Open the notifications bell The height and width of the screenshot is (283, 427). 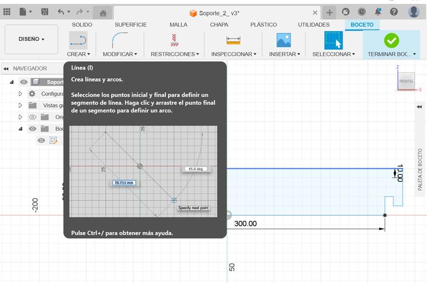(x=378, y=12)
